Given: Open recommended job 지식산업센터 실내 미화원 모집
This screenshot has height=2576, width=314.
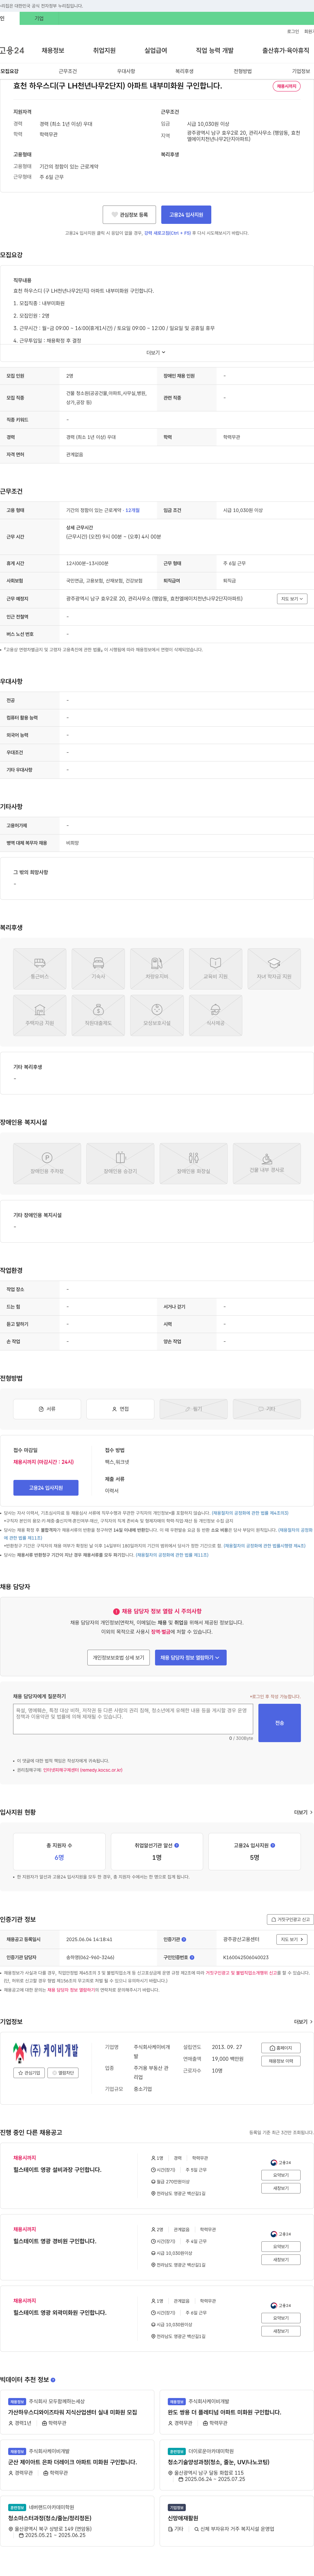Looking at the screenshot, I should (73, 2412).
